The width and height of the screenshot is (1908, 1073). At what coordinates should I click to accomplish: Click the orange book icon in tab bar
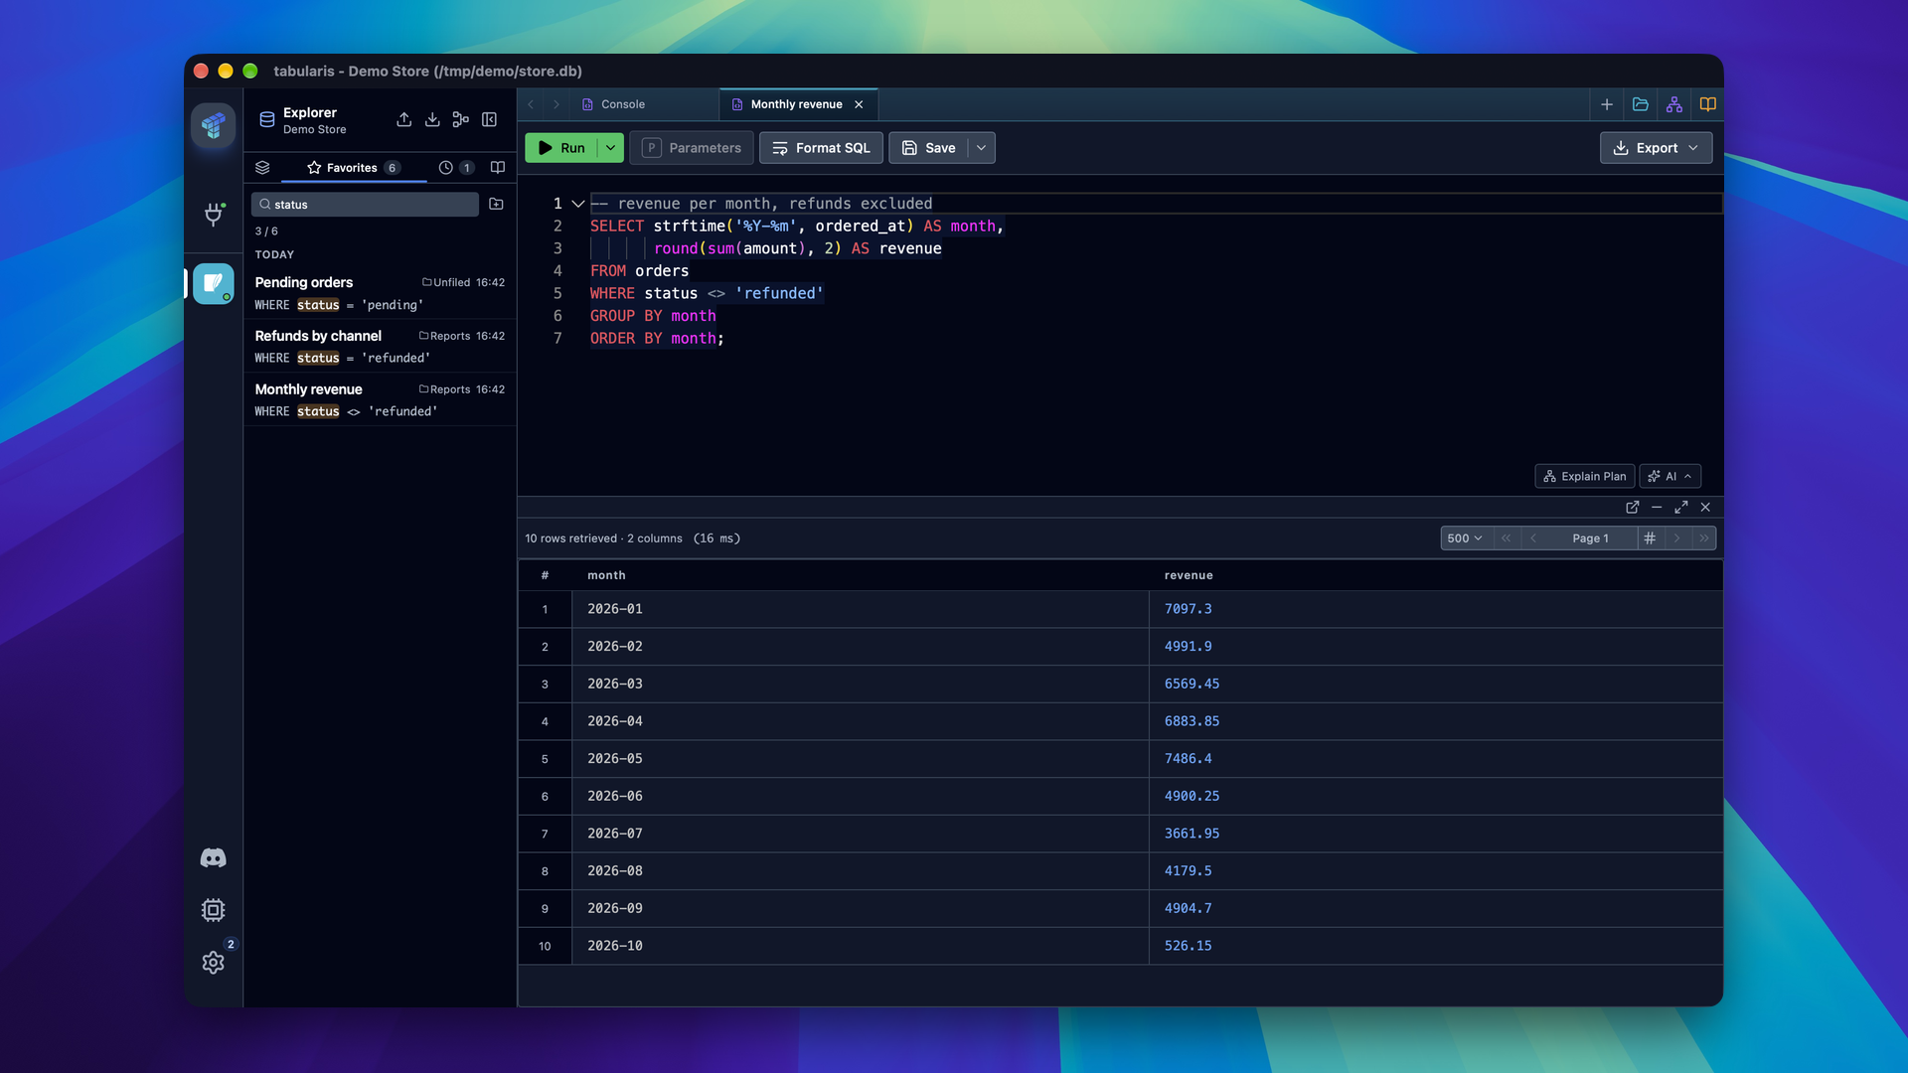1707,104
